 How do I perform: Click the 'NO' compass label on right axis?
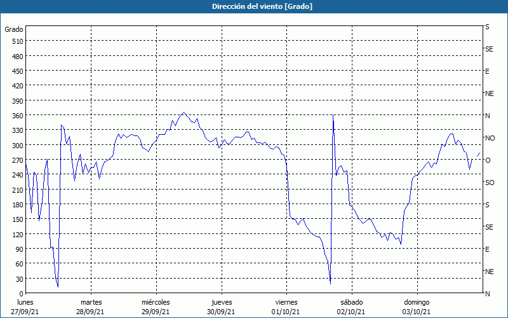(x=490, y=138)
